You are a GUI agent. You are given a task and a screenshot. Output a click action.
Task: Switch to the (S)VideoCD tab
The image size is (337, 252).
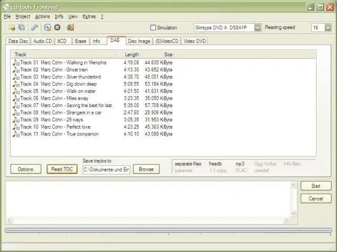click(167, 41)
